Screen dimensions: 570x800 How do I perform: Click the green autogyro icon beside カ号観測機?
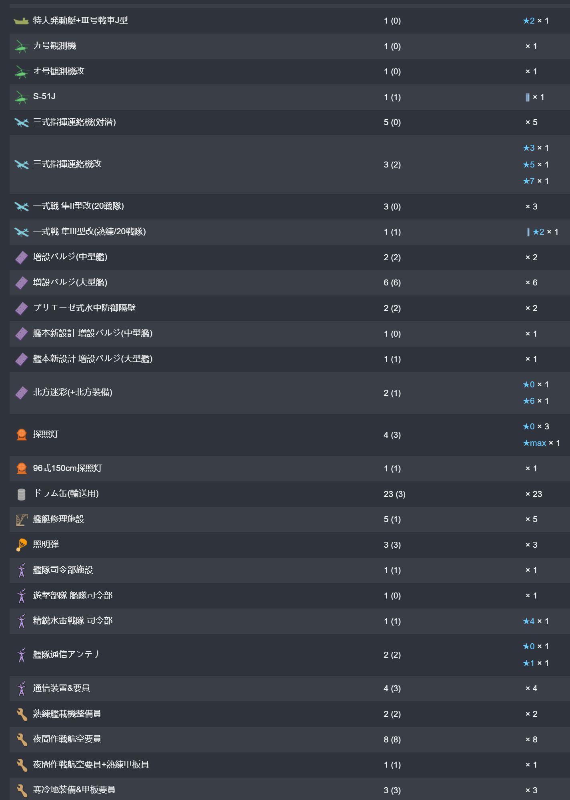21,46
